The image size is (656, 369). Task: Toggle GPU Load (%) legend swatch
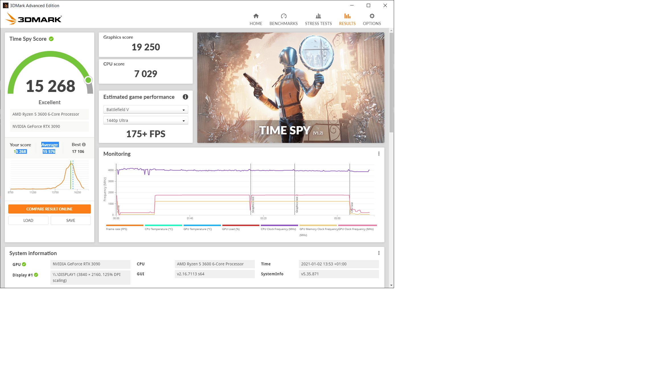(241, 225)
